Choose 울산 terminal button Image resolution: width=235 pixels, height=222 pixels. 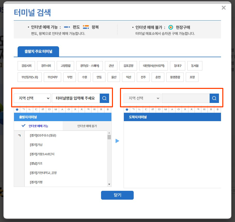114,77
